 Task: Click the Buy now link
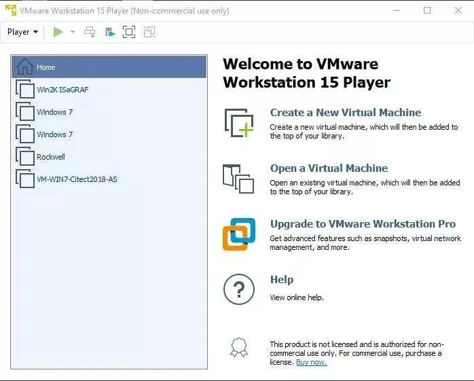click(x=312, y=362)
